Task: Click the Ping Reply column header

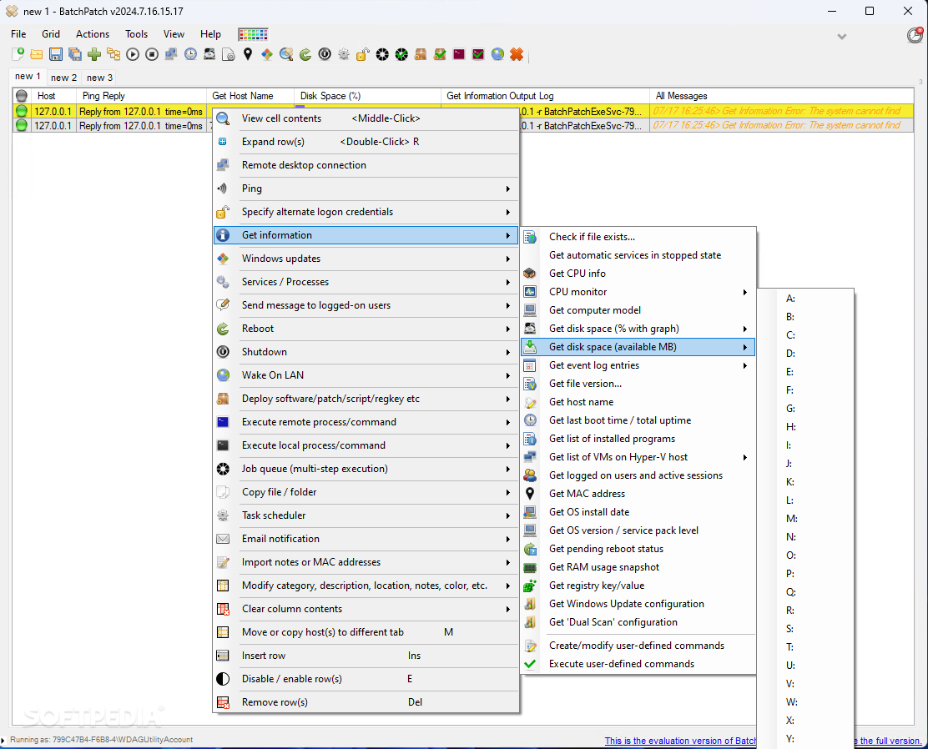Action: [x=141, y=96]
